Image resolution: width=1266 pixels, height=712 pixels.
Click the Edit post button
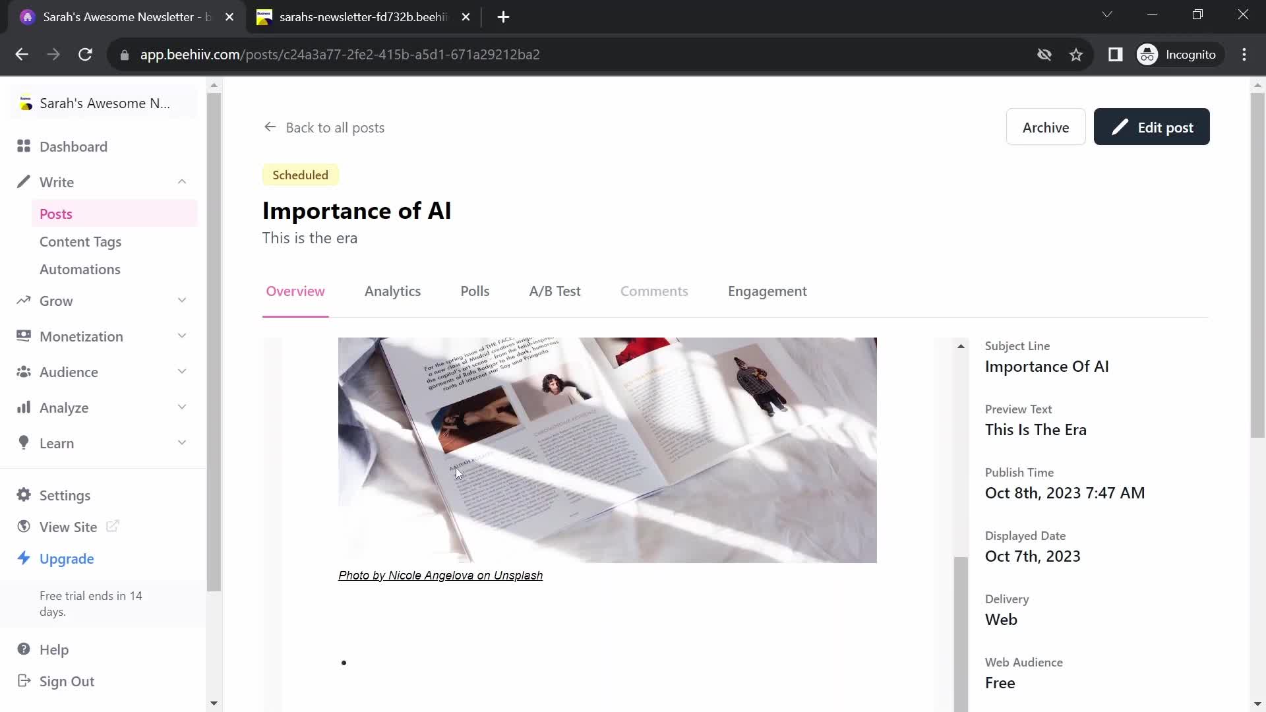tap(1153, 127)
